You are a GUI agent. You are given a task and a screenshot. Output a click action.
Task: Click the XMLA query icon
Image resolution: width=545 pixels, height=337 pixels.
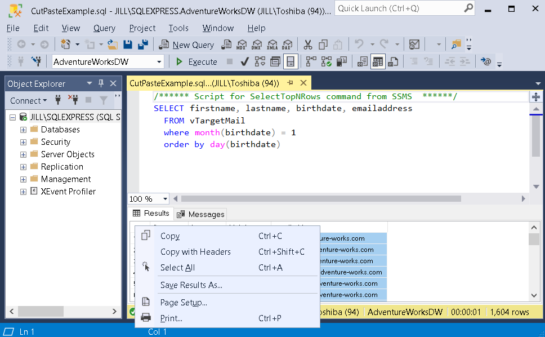pos(272,45)
